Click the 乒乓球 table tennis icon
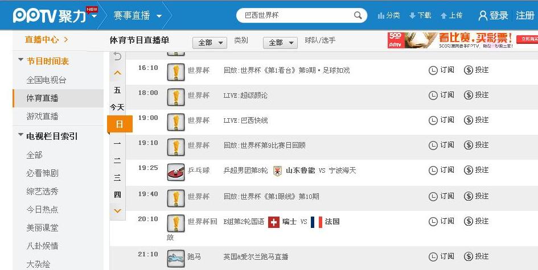This screenshot has width=538, height=270. 176,172
